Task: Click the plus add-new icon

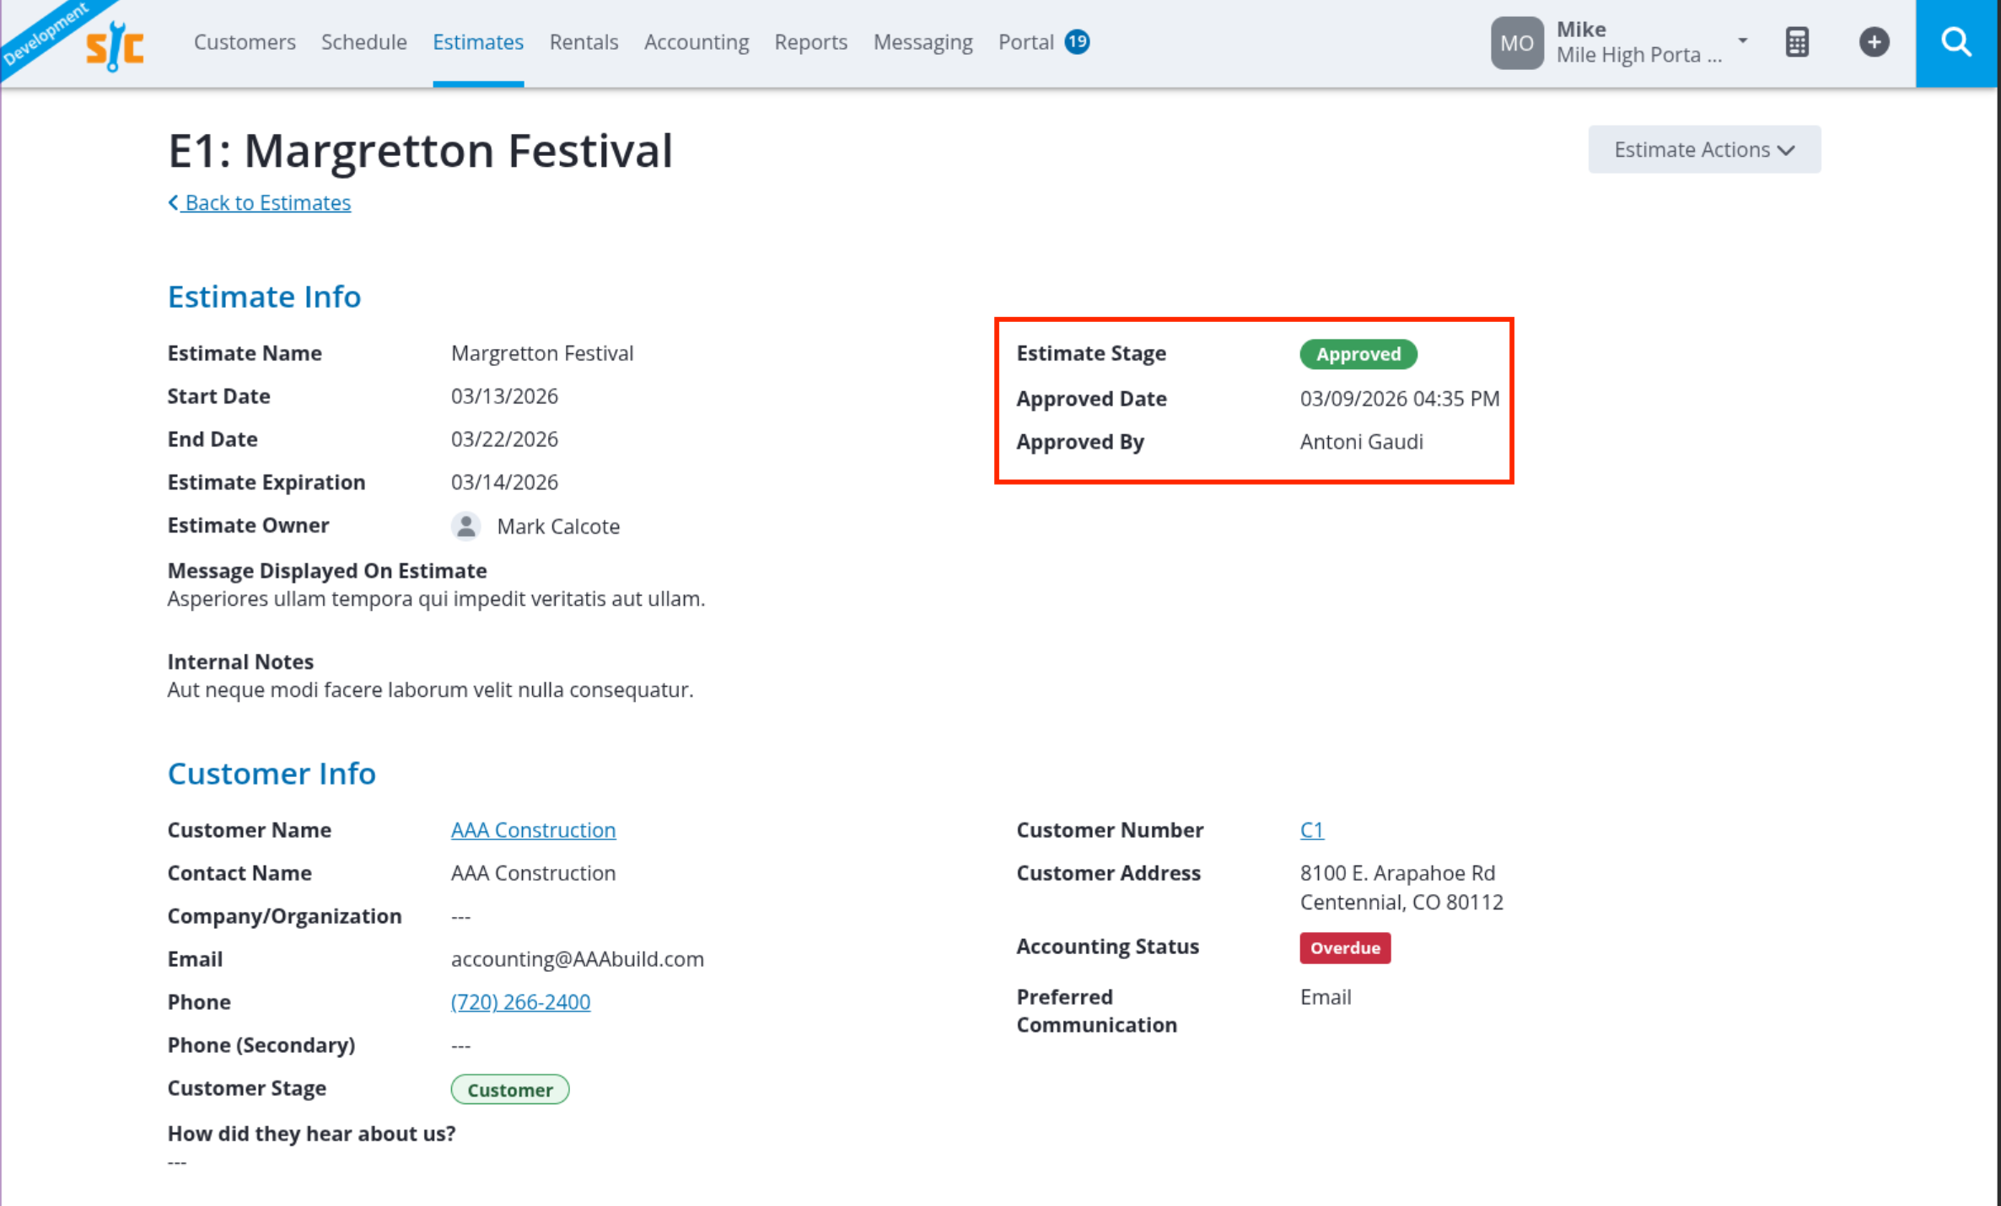Action: point(1874,42)
